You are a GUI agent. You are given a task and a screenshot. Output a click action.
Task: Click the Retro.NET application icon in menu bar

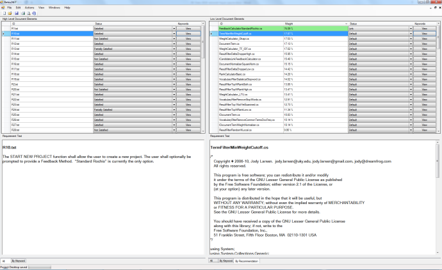[x=3, y=7]
